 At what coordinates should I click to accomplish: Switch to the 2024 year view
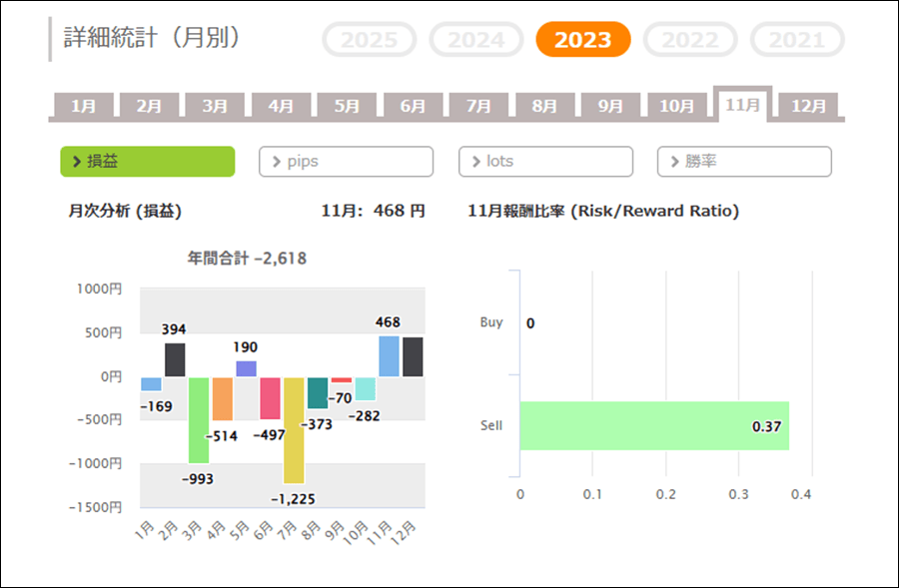coord(476,40)
